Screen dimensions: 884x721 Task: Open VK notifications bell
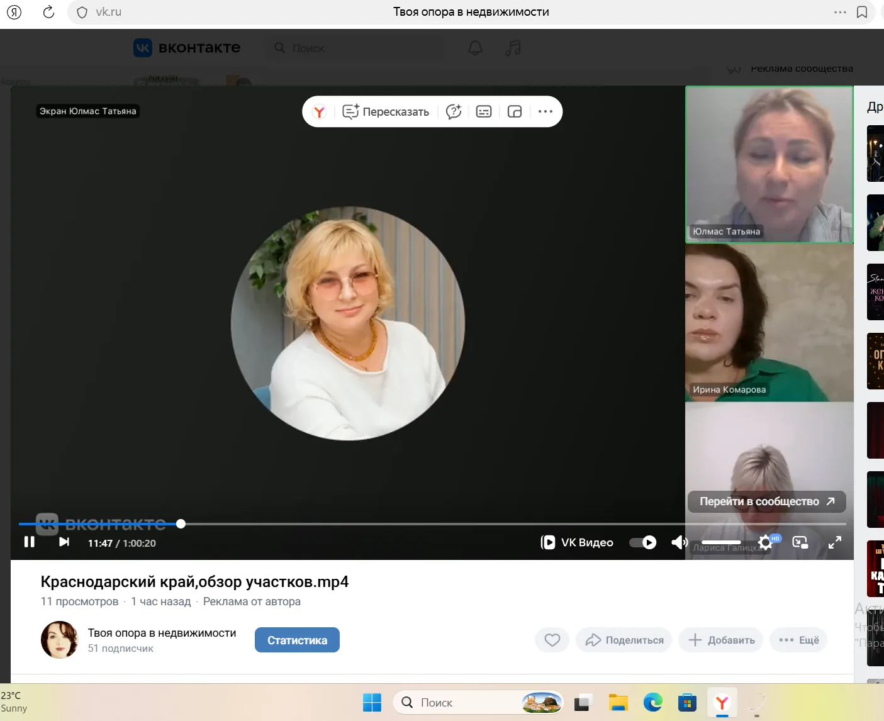click(476, 48)
